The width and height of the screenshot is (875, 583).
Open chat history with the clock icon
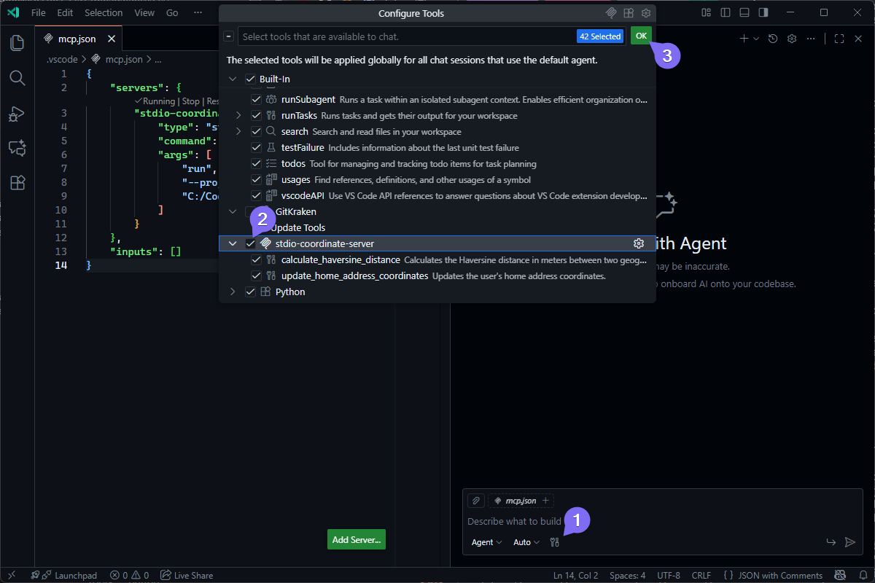pyautogui.click(x=771, y=38)
